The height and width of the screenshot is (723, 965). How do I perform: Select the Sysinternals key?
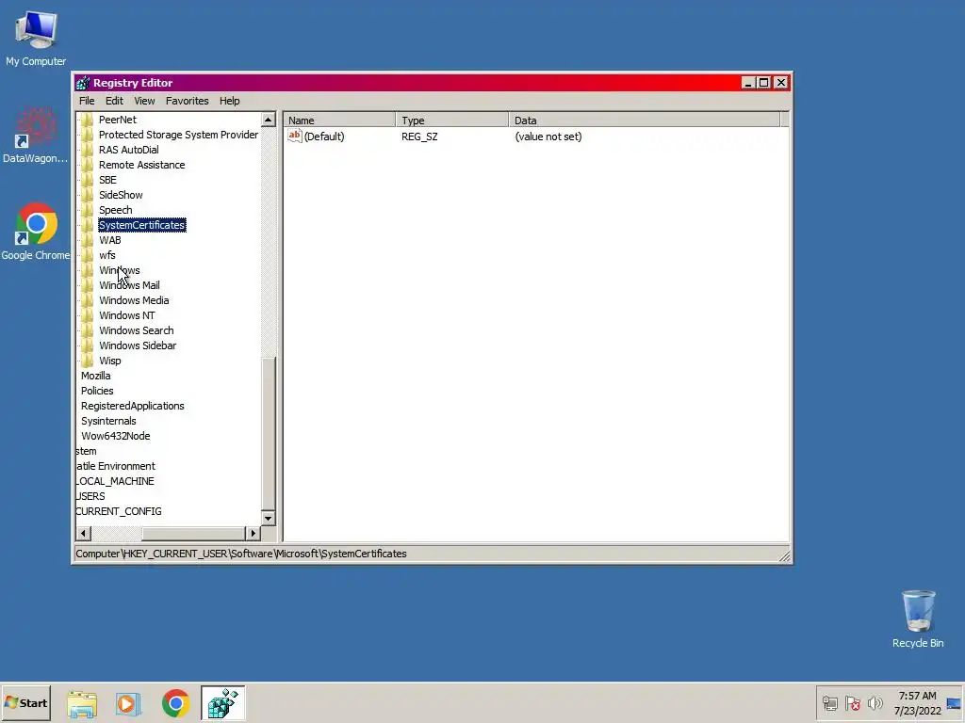coord(108,421)
